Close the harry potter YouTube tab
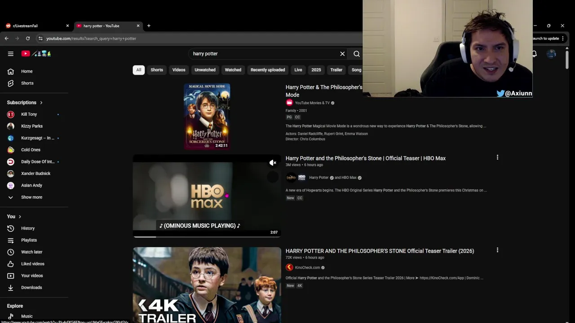575x323 pixels. pos(138,26)
